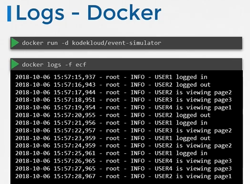This screenshot has height=184, width=250.
Task: Click the docker run -d command text
Action: 91,43
